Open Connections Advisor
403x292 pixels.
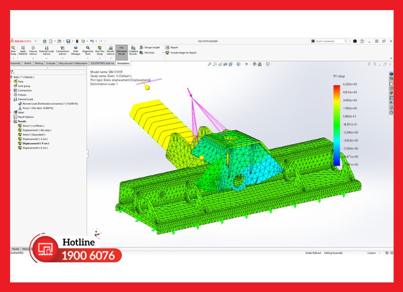(62, 50)
